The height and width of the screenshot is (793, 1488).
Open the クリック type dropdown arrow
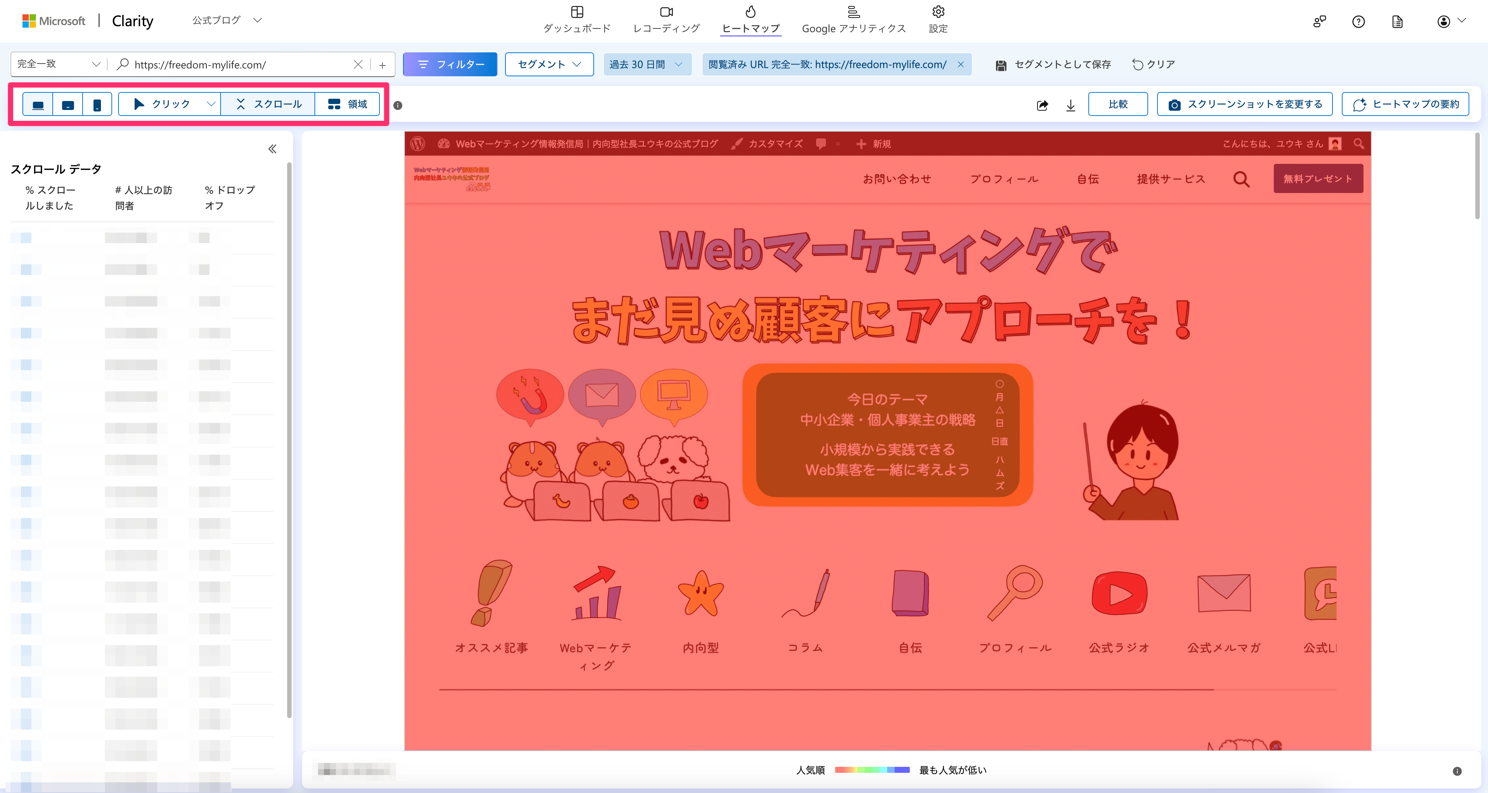(x=211, y=104)
